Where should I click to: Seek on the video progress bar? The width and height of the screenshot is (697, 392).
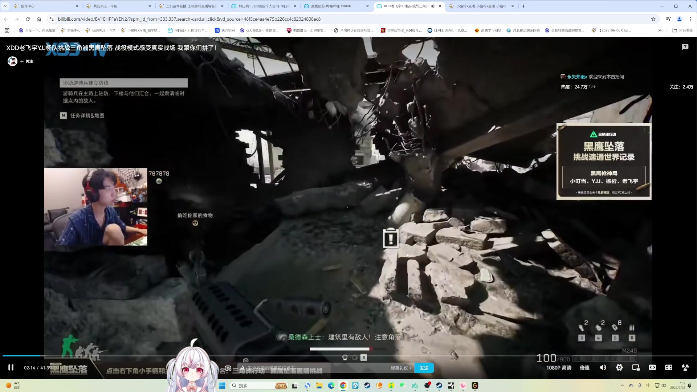tap(348, 355)
